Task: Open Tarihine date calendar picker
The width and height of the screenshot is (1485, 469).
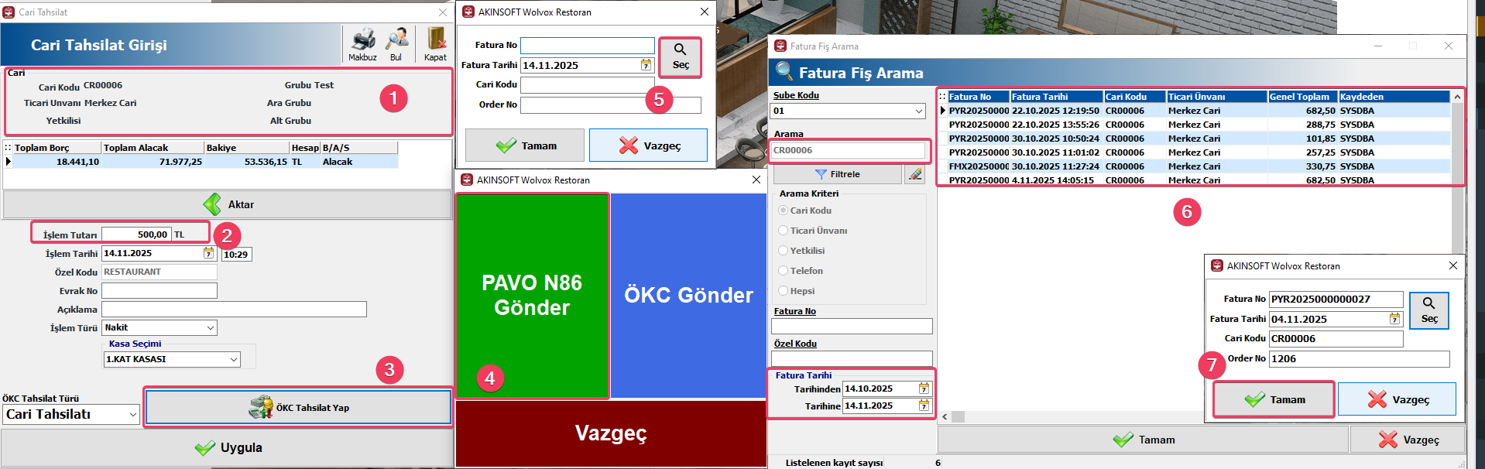Action: [x=924, y=406]
